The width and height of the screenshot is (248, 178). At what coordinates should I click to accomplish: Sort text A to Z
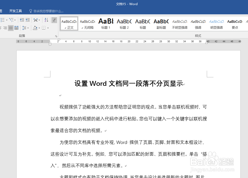pos(46,20)
